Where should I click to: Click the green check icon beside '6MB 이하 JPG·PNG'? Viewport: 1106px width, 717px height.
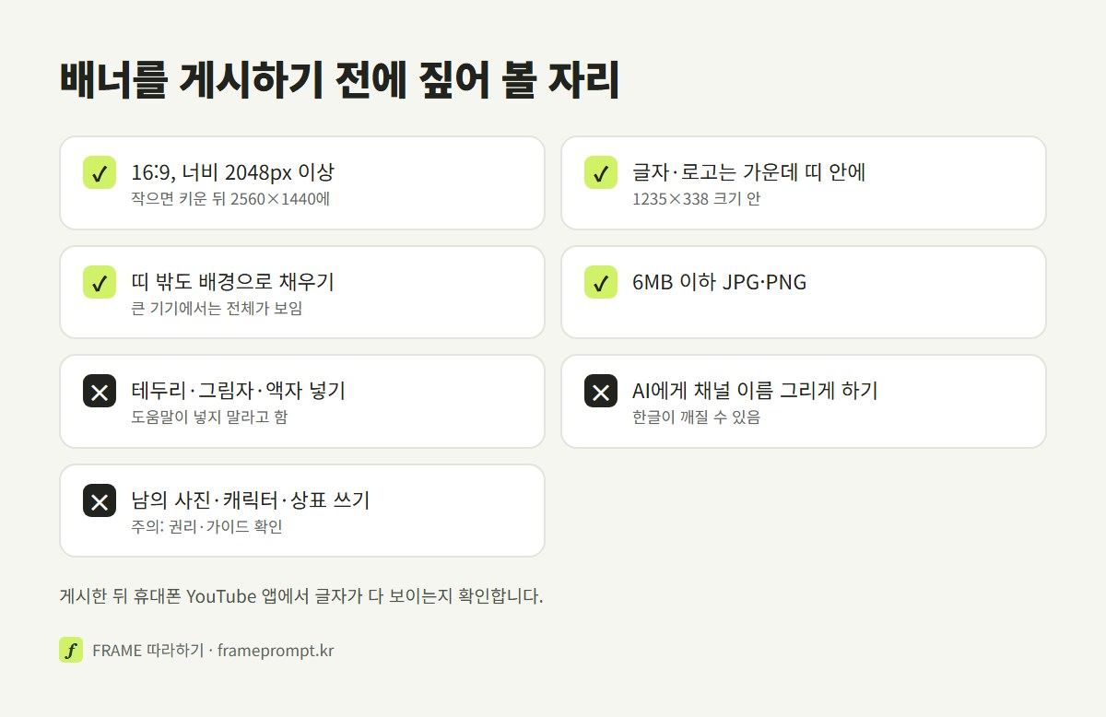pyautogui.click(x=601, y=282)
